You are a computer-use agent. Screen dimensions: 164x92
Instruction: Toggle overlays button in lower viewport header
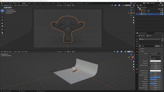(121, 52)
